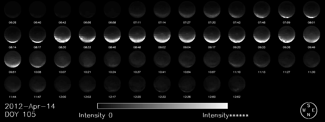
Task: Open the 10:41 disc image
Action: click(162, 60)
